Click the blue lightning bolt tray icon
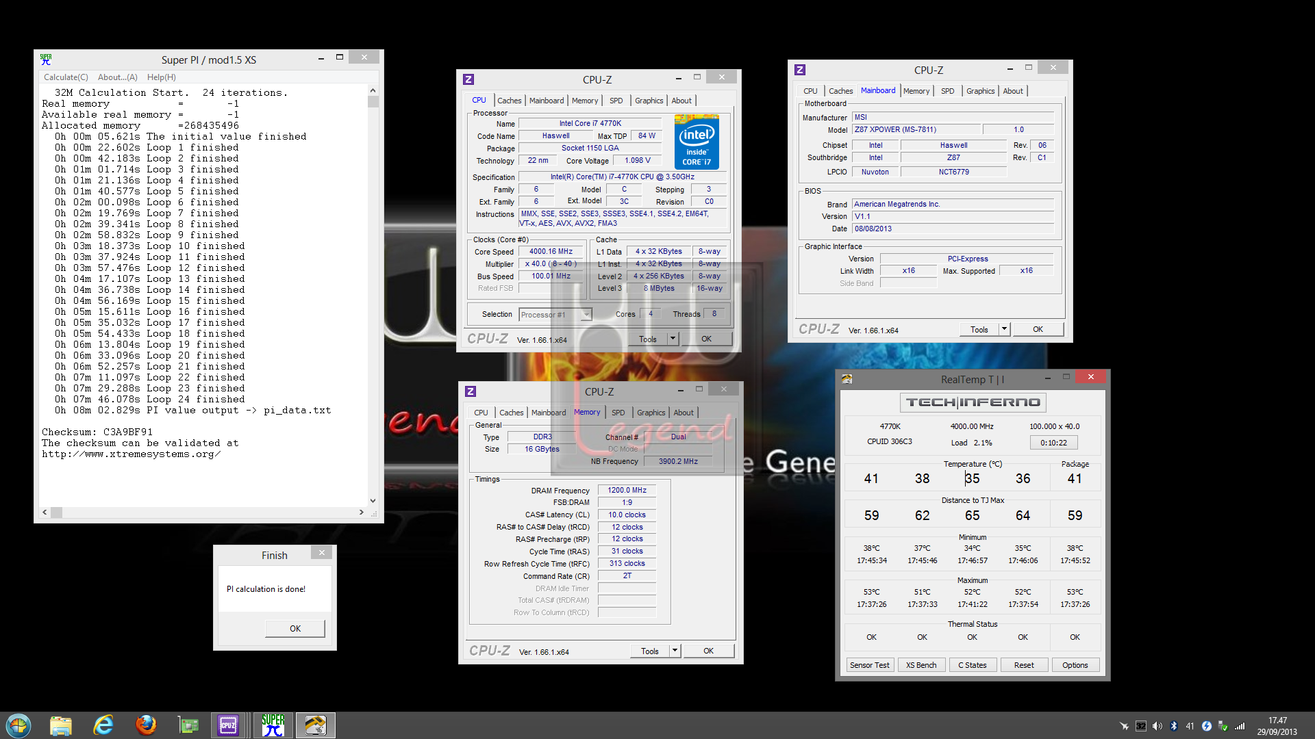1315x739 pixels. [x=1206, y=726]
